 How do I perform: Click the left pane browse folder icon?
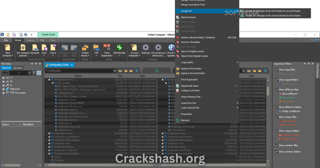tap(126, 71)
